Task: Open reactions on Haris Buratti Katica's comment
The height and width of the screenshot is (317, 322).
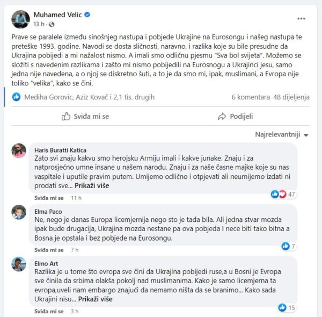Action: (x=283, y=194)
